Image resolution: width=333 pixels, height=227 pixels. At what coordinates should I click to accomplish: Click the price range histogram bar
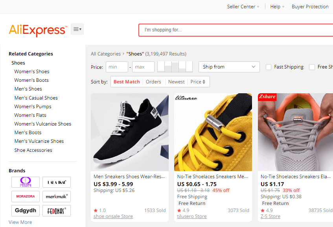pos(175,67)
